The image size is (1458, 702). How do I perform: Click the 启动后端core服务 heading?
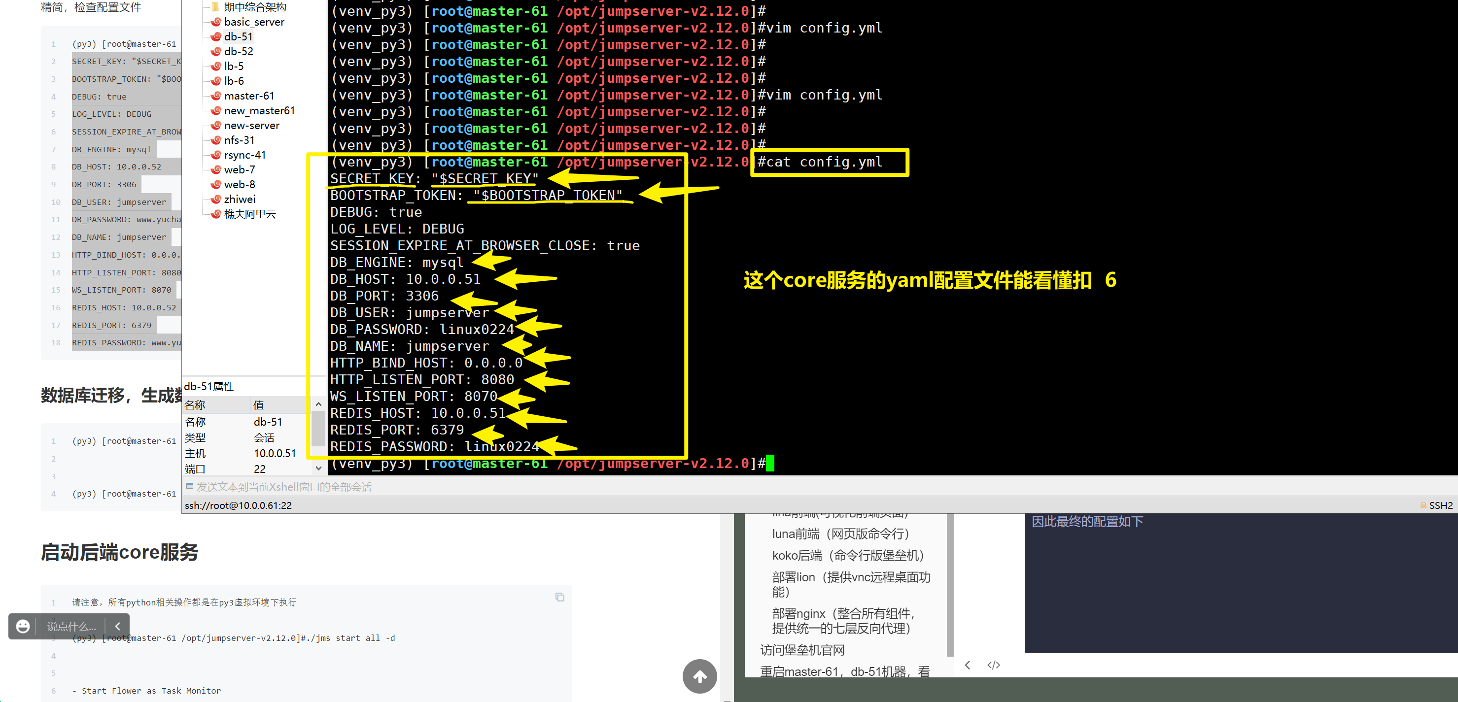119,552
